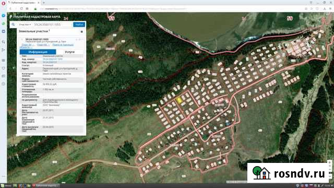Click the yellow highlighted parcel on map
This screenshot has width=334, height=188.
point(179,100)
